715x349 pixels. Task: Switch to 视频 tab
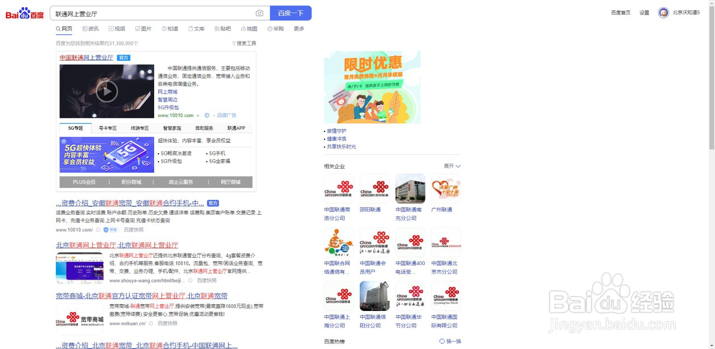117,29
